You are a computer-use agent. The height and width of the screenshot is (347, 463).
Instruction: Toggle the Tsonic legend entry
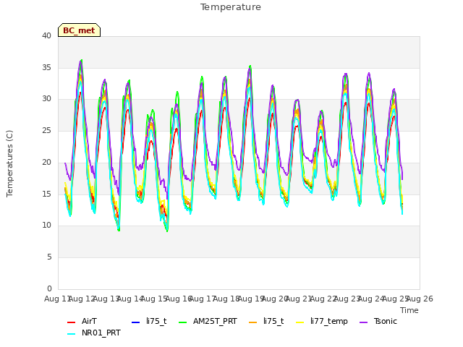pos(378,321)
